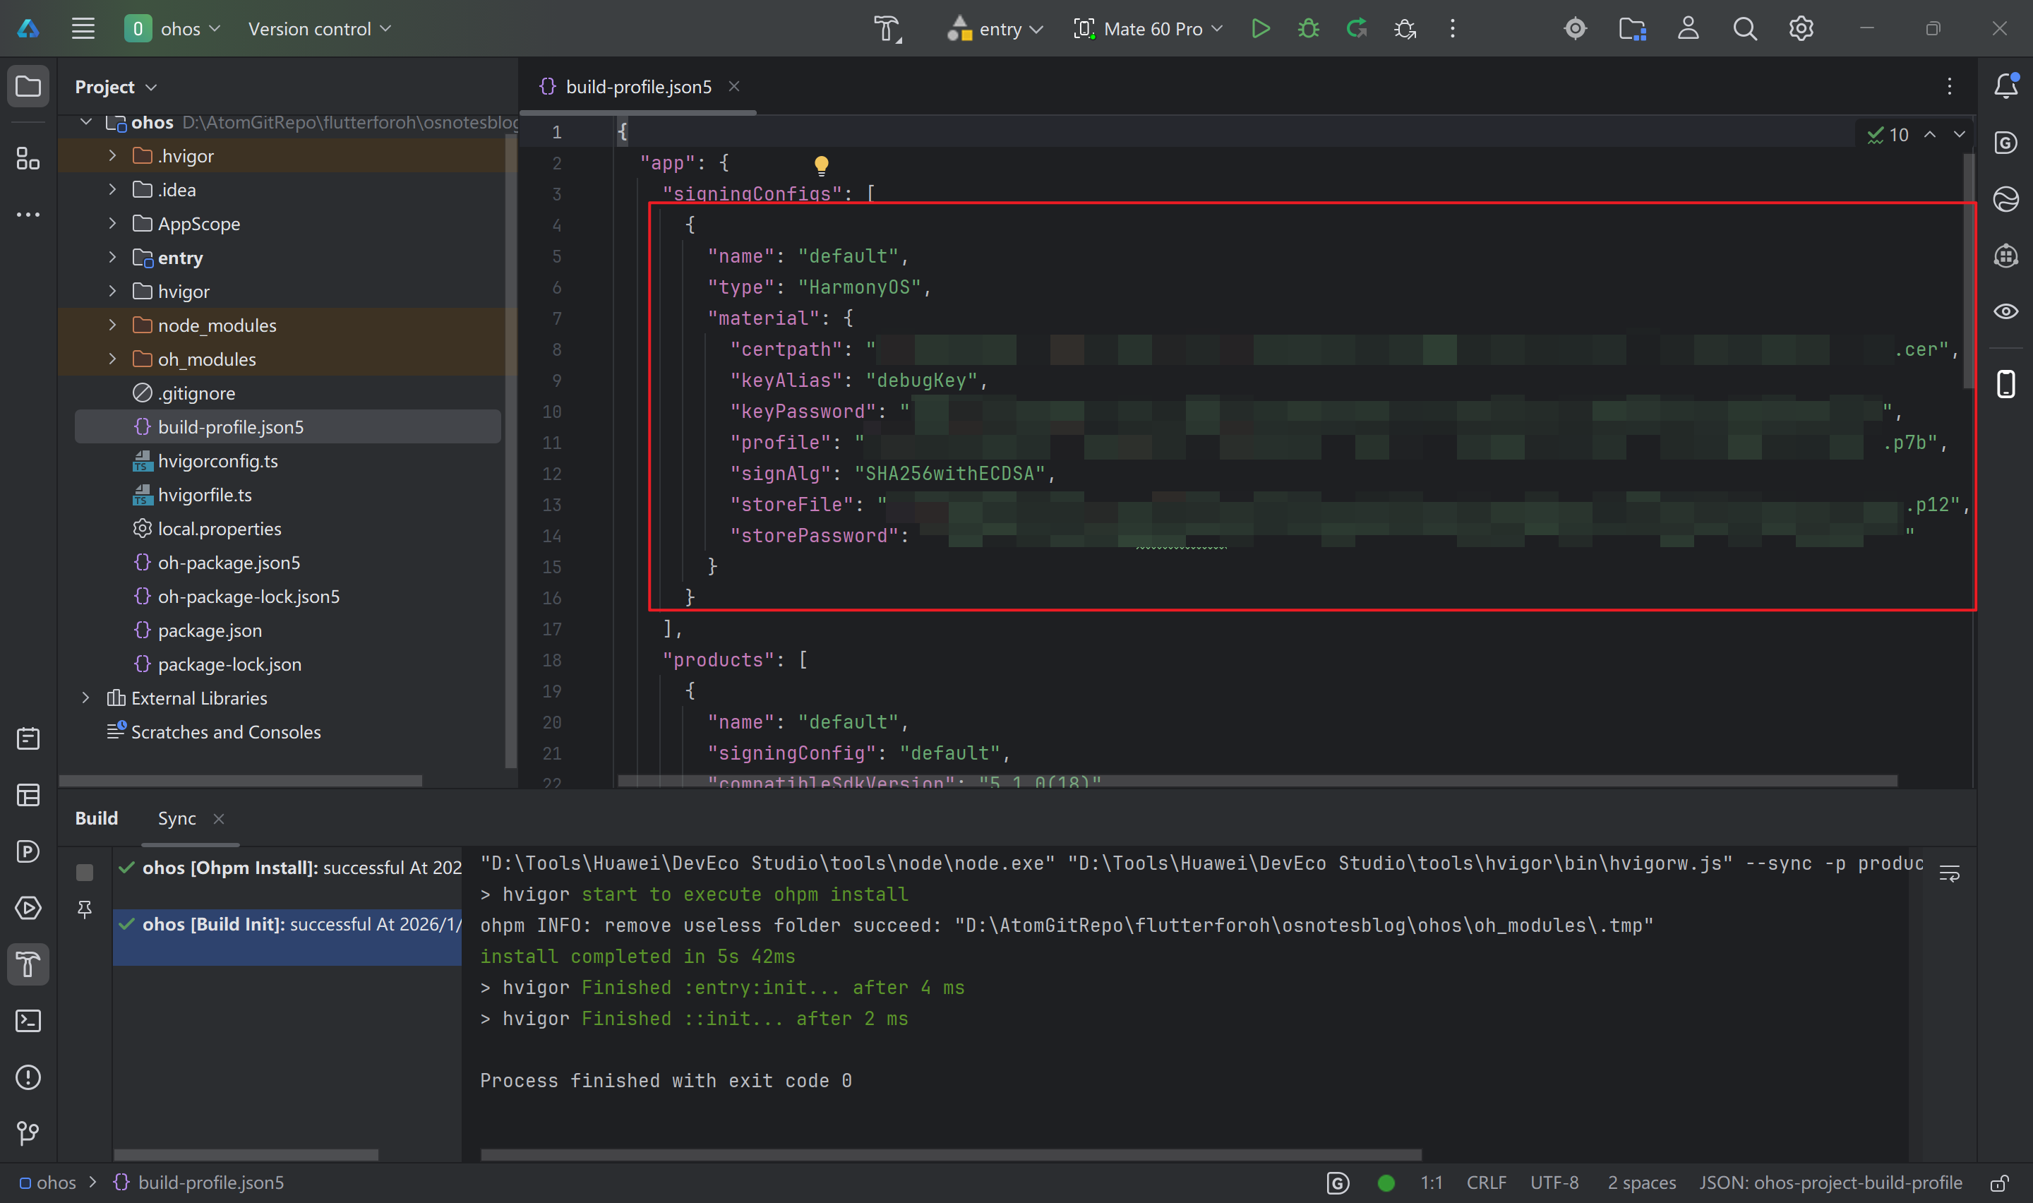
Task: Open the Problems tool window icon
Action: [x=28, y=1077]
